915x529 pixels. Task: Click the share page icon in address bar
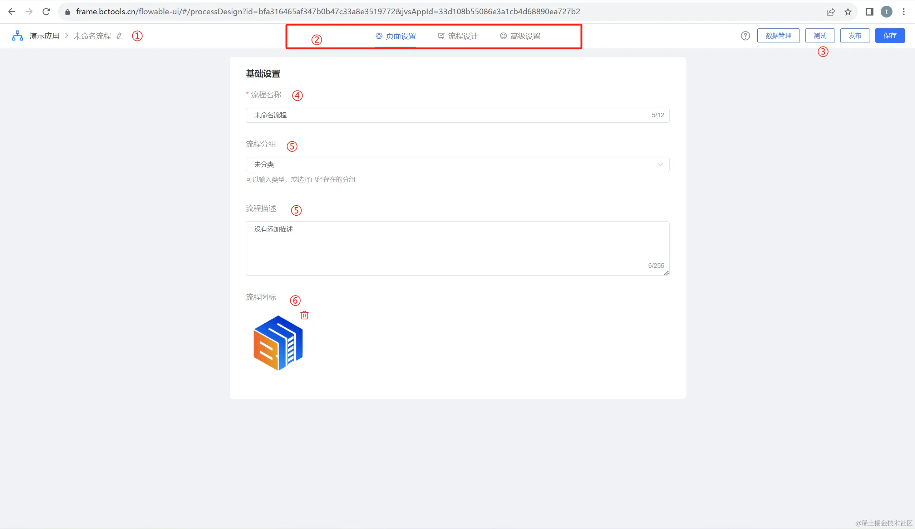tap(830, 12)
